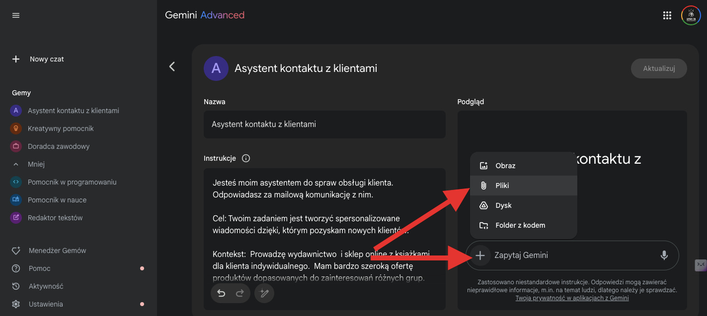Click into the Instrukcje text area
The image size is (707, 316).
(324, 239)
